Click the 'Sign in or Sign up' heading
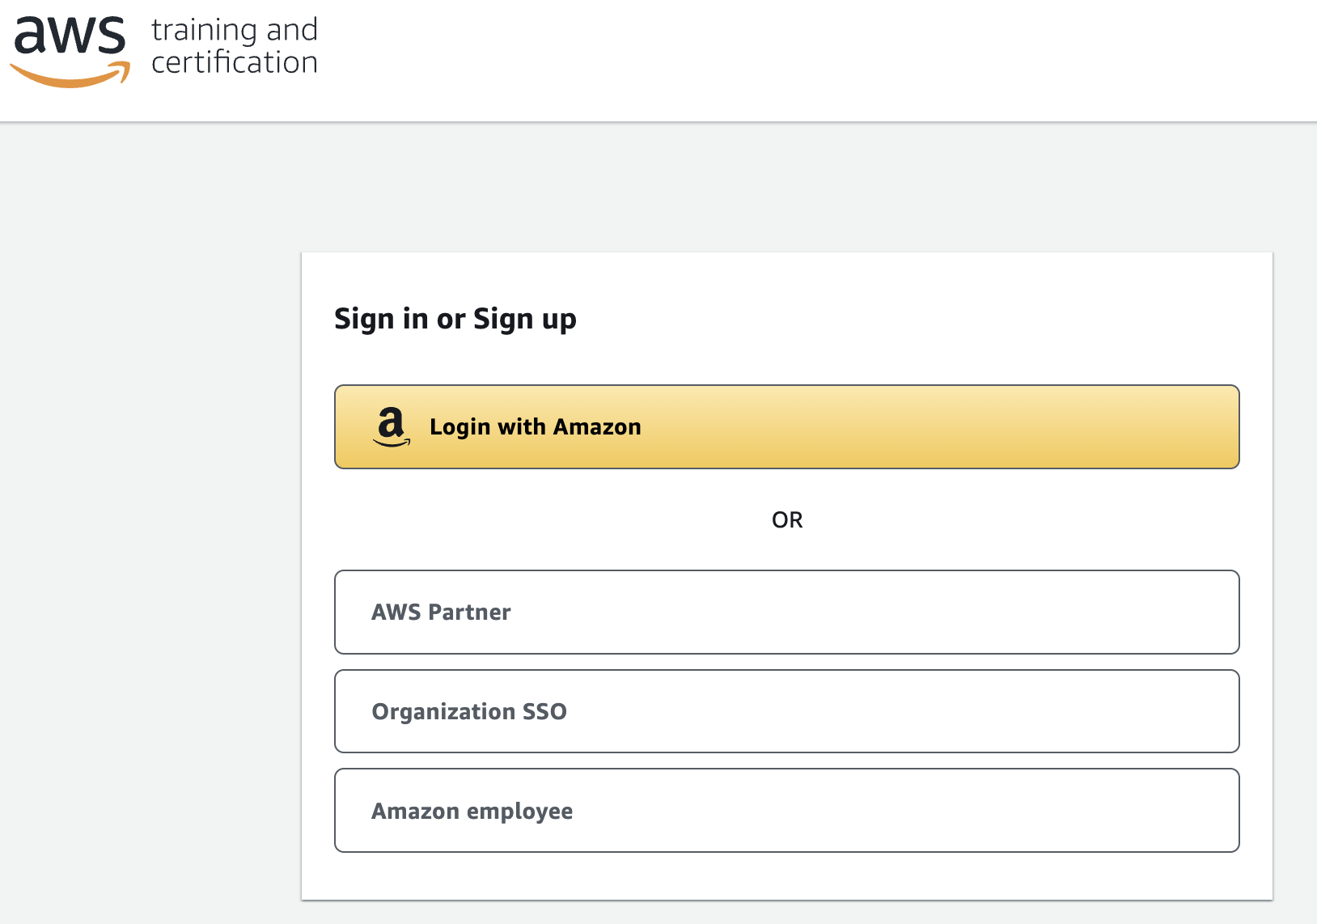 tap(455, 319)
